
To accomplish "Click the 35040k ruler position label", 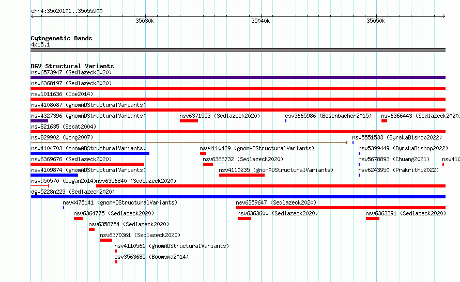I will pos(260,21).
